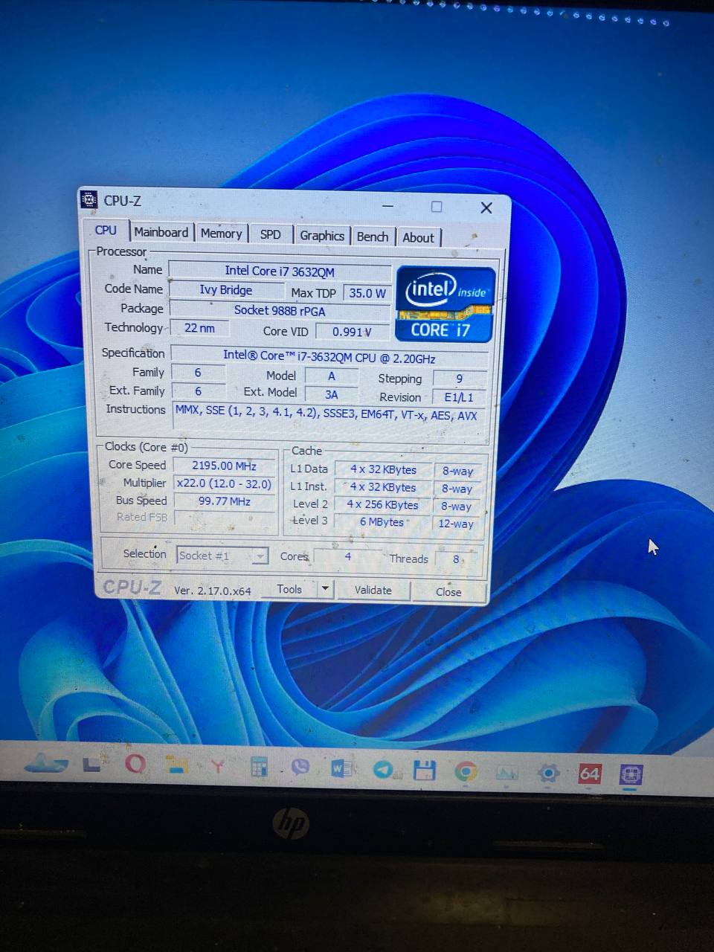Click the empty Rated FSB field

pos(225,518)
